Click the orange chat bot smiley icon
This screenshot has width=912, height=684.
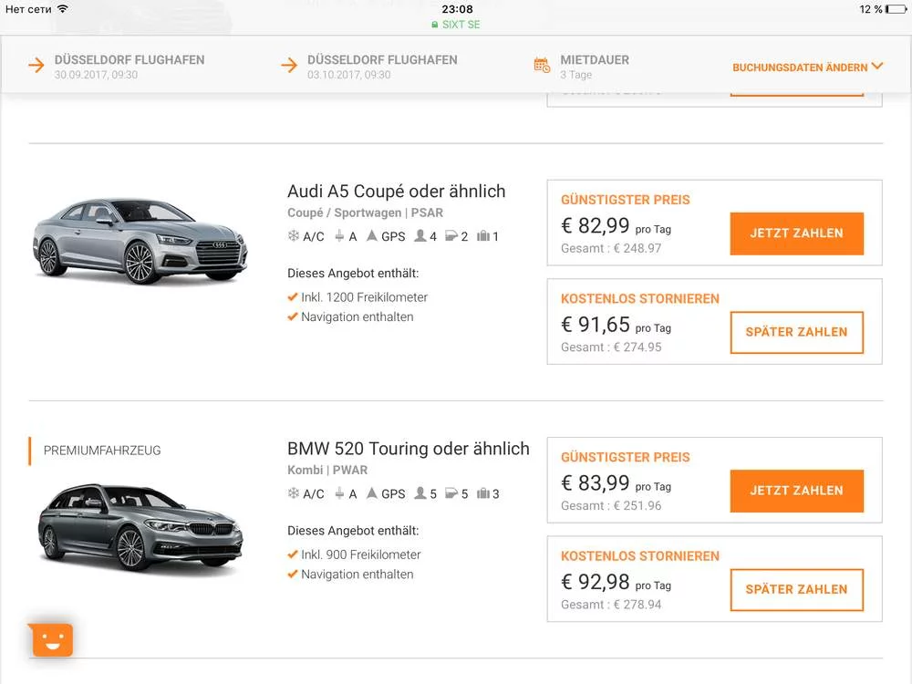[x=52, y=640]
